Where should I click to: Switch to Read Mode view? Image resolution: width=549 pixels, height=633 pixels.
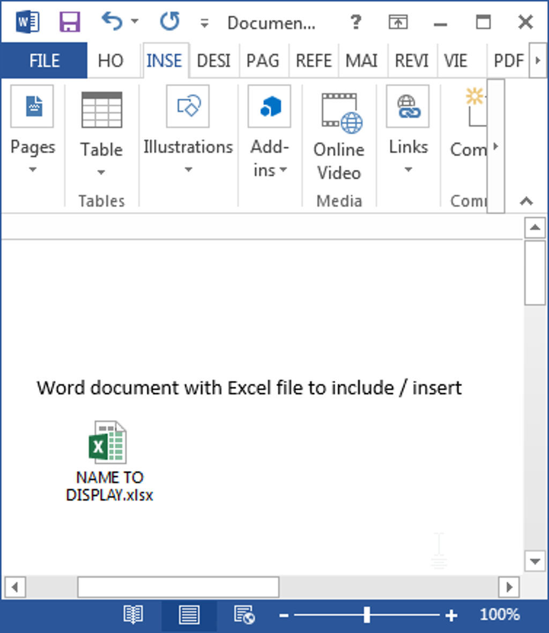tap(132, 615)
